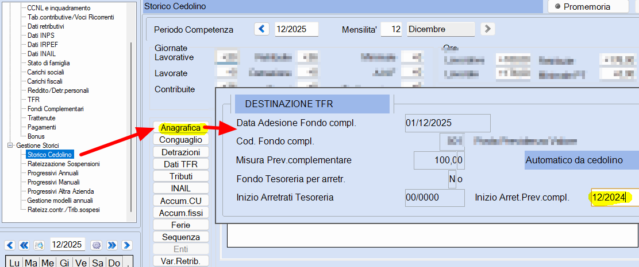The height and width of the screenshot is (267, 639).
Task: Select TFR tree item
Action: click(x=33, y=100)
